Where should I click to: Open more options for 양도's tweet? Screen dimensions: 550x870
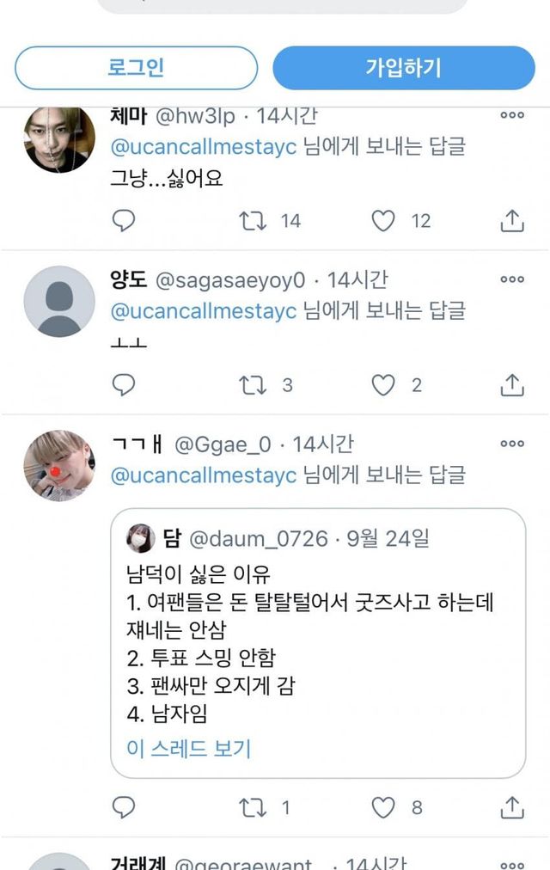512,279
